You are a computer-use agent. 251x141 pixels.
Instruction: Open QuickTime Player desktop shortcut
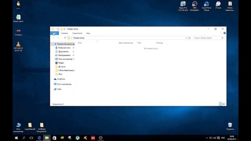click(207, 6)
